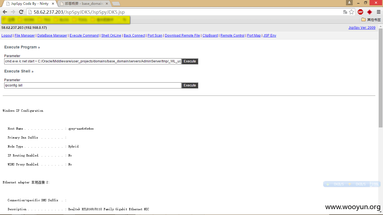This screenshot has height=215, width=383.
Task: Open the Port Map link
Action: 254,36
